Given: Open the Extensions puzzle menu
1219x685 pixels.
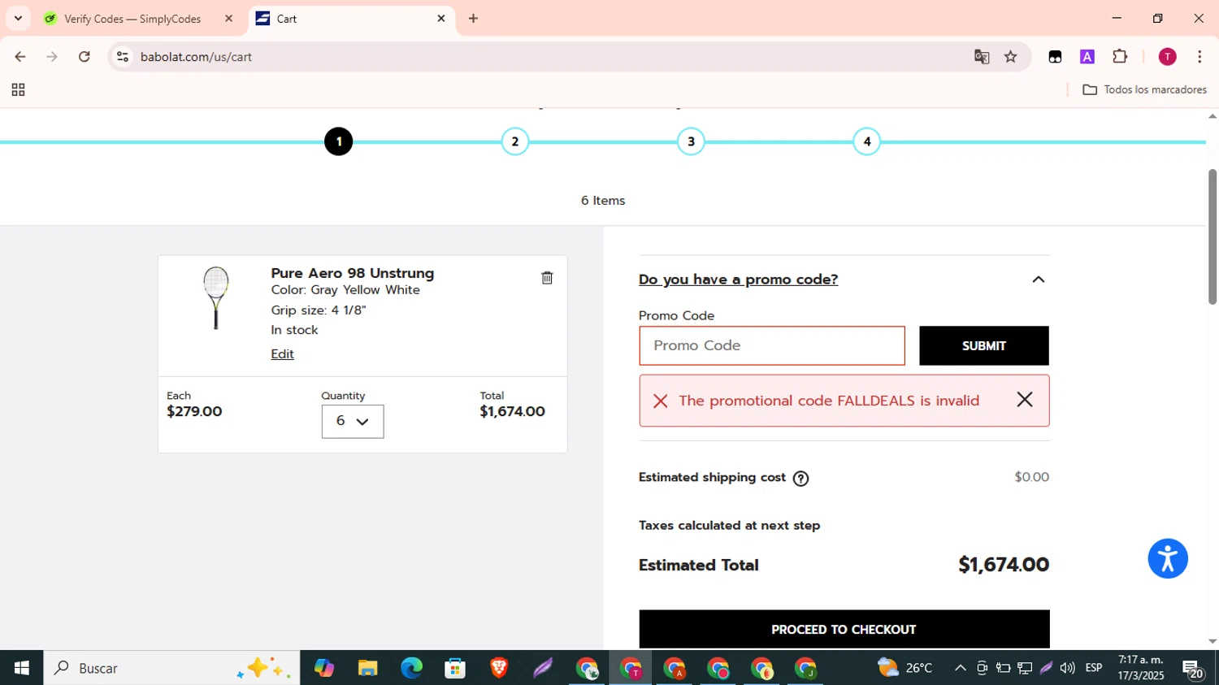Looking at the screenshot, I should (x=1120, y=57).
